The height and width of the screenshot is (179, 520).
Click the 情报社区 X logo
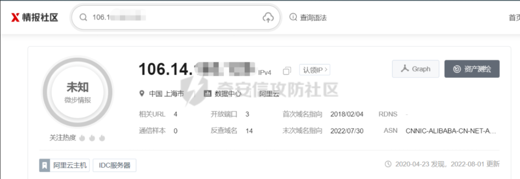coord(35,18)
